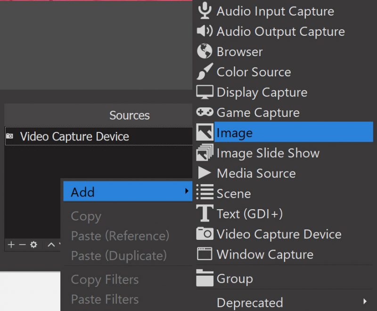The image size is (377, 311).
Task: Choose Image Slide Show source type
Action: [268, 153]
